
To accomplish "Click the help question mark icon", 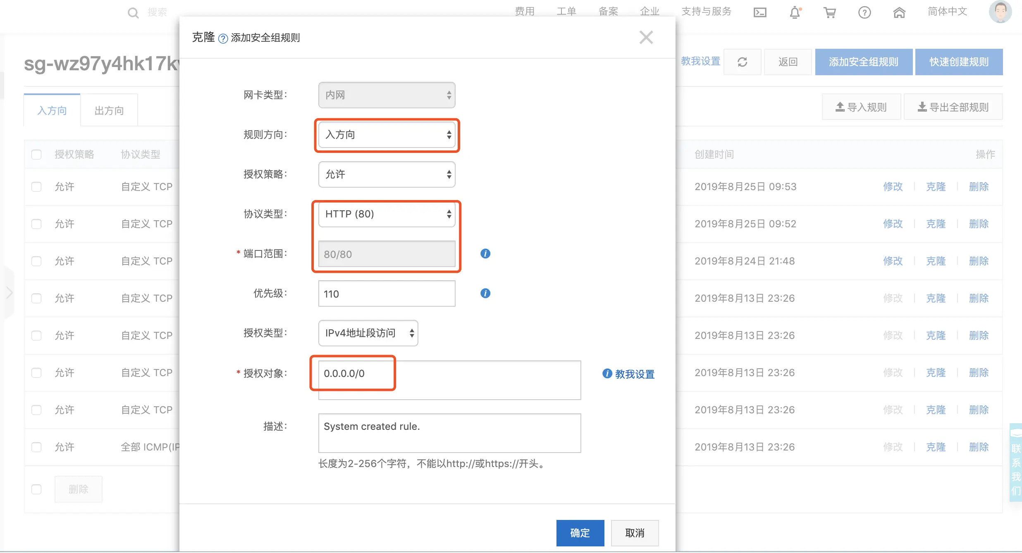I will point(864,12).
